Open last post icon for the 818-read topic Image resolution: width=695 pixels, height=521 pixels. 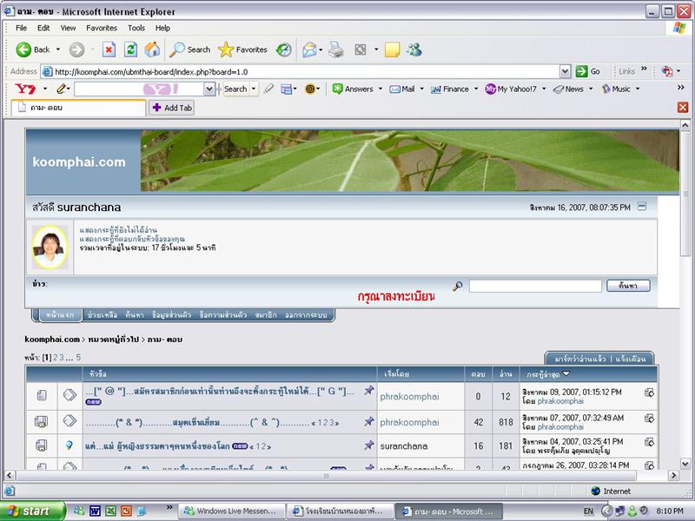pyautogui.click(x=649, y=418)
